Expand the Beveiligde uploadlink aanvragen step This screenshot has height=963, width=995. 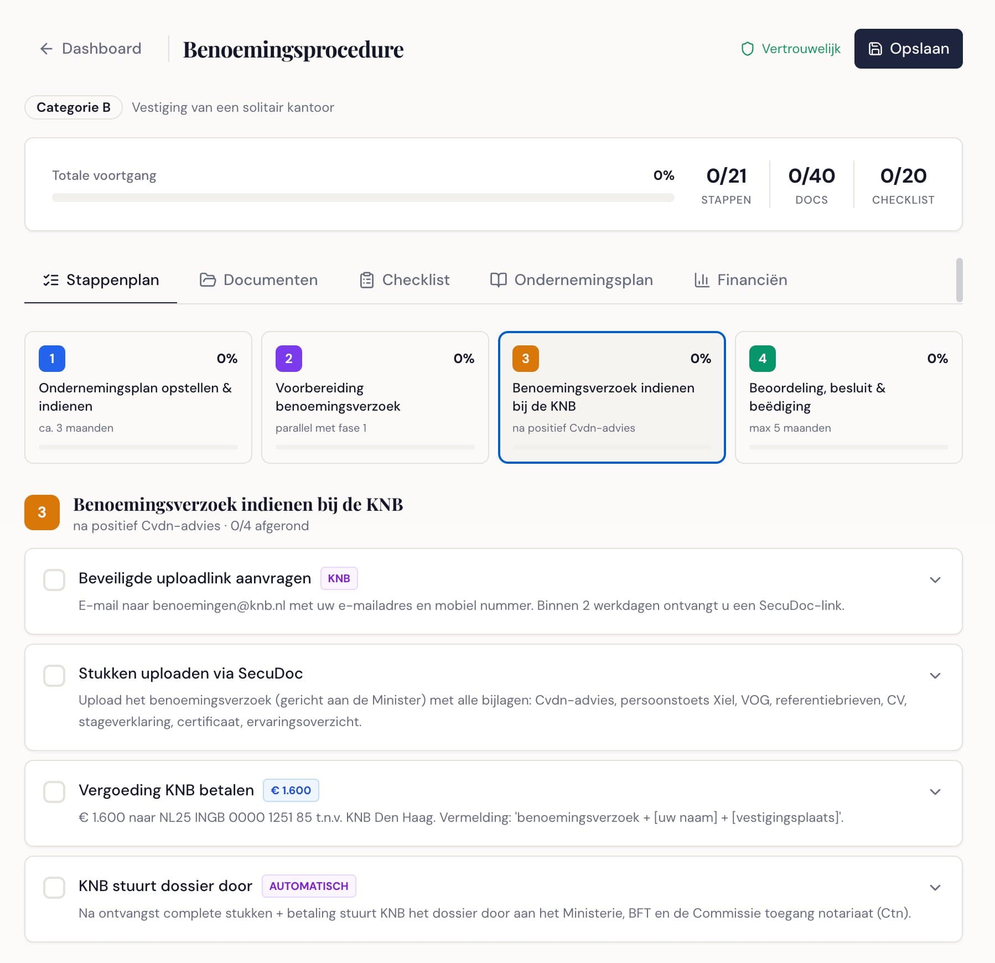click(x=935, y=580)
